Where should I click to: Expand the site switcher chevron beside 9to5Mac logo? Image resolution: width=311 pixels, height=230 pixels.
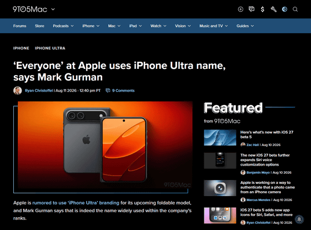[53, 9]
